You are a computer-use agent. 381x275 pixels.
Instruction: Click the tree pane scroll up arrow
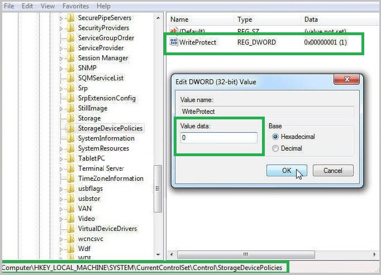tap(158, 18)
